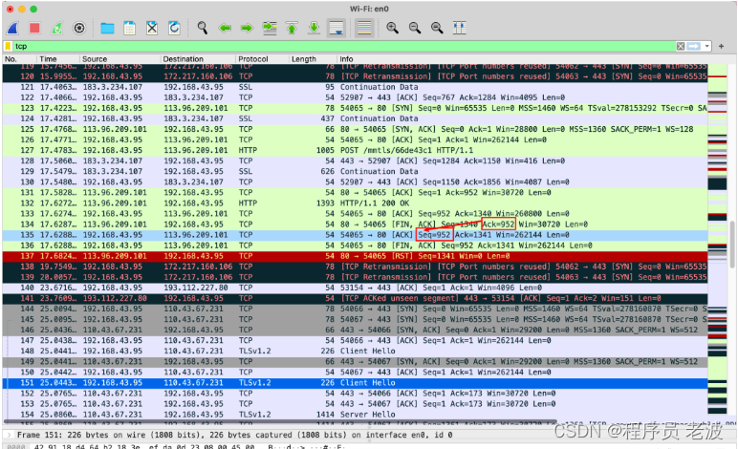Select packet 121 Continuation Data row

(x=355, y=87)
